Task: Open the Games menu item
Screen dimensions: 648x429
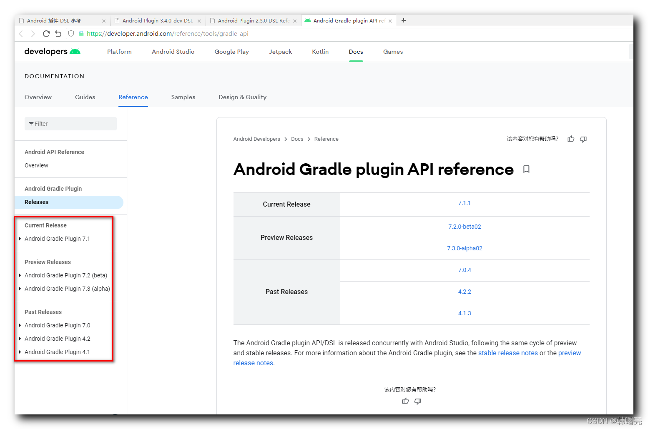Action: pos(393,52)
